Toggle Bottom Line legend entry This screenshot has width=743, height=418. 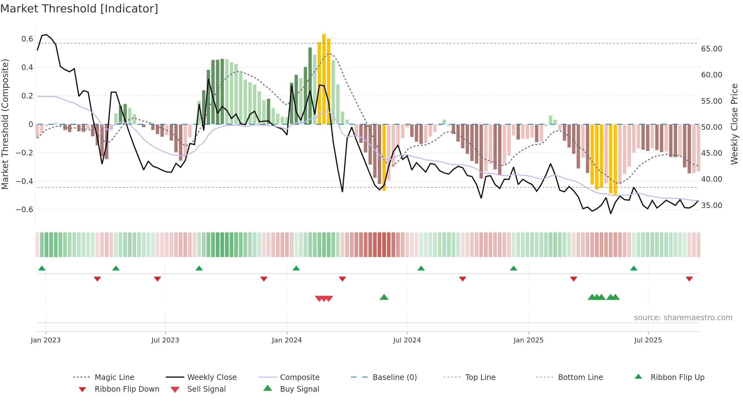click(570, 377)
